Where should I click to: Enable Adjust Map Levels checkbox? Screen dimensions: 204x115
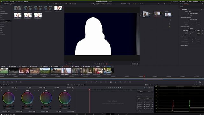tap(189, 19)
